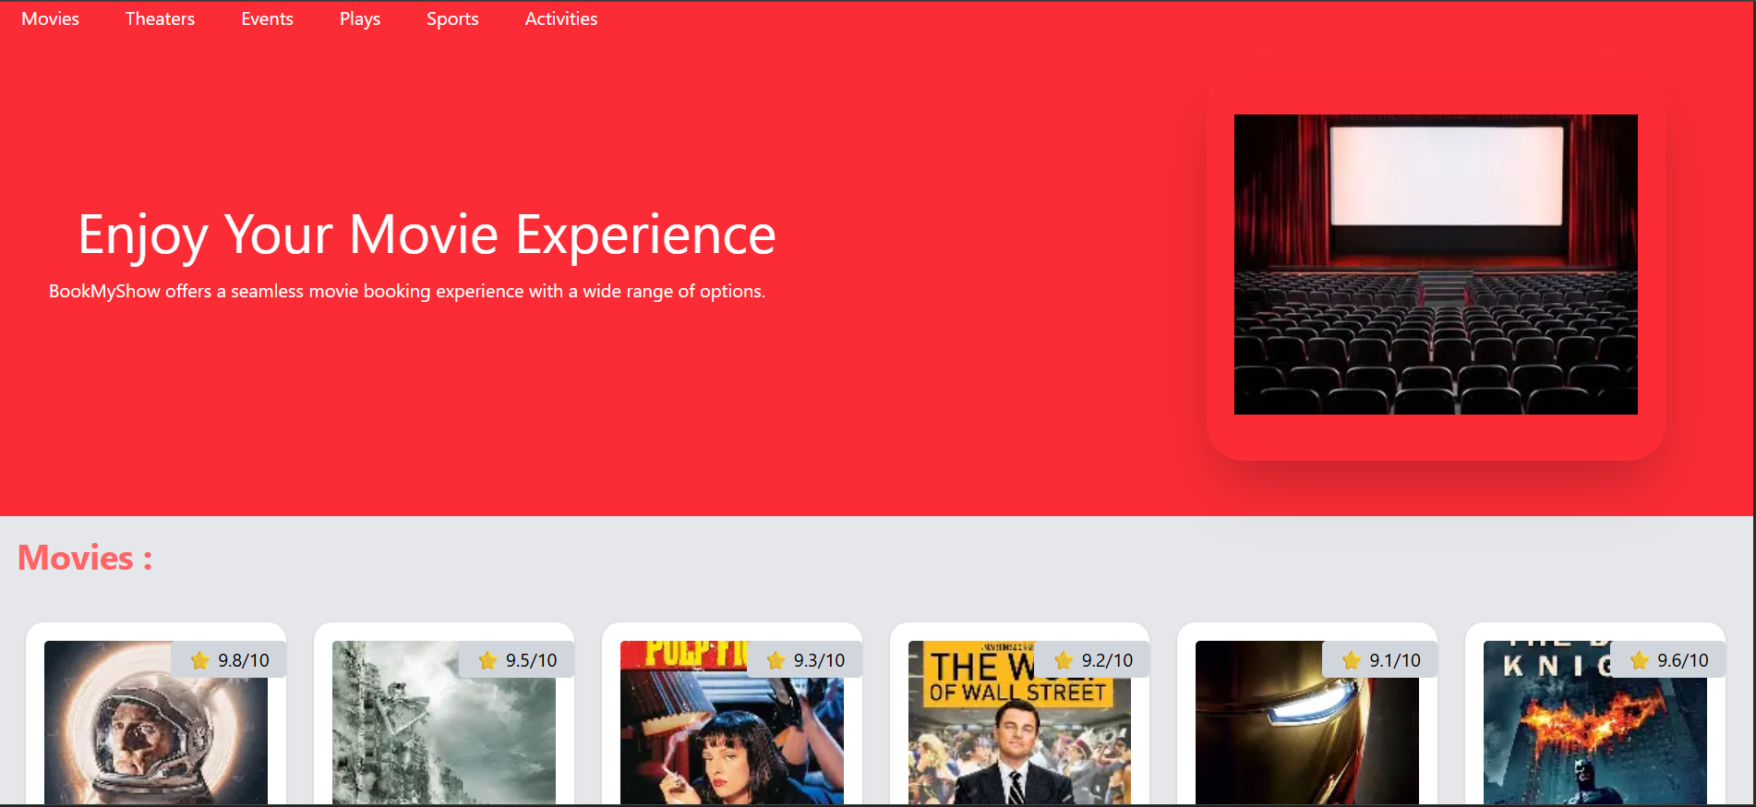
Task: Click the cinema hall hero image
Action: pos(1436,264)
